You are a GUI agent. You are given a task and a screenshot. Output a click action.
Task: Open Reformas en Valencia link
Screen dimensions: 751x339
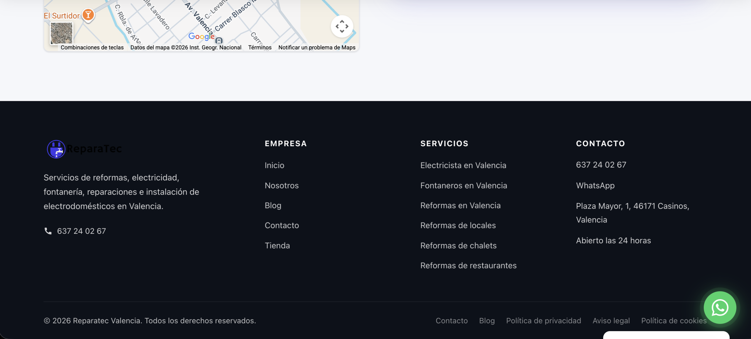pos(461,205)
